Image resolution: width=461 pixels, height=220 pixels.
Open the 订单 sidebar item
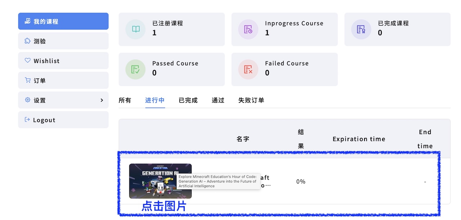click(x=63, y=80)
